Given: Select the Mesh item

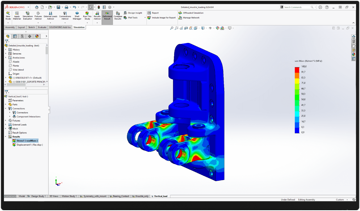Looking at the screenshot, I should (x=13, y=129).
